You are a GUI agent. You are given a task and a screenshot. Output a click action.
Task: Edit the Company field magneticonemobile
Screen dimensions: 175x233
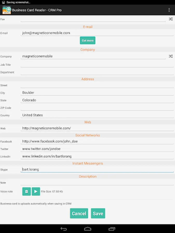point(93,56)
